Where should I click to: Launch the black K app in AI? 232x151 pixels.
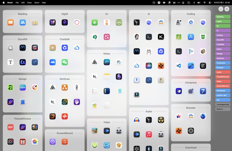tap(161, 37)
